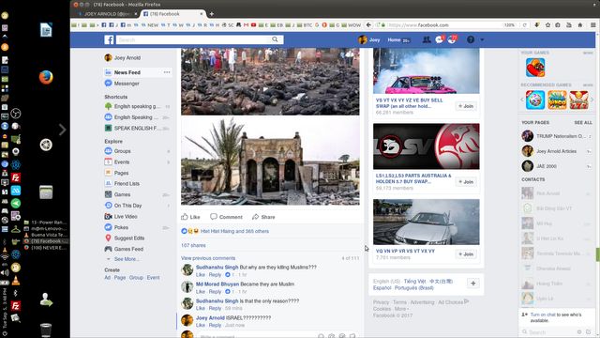This screenshot has height=338, width=600.
Task: Select News Feed in sidebar
Action: tap(127, 72)
